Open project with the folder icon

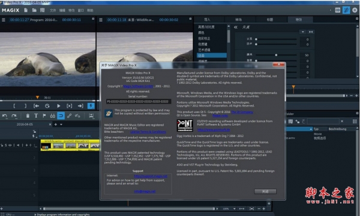pyautogui.click(x=34, y=10)
